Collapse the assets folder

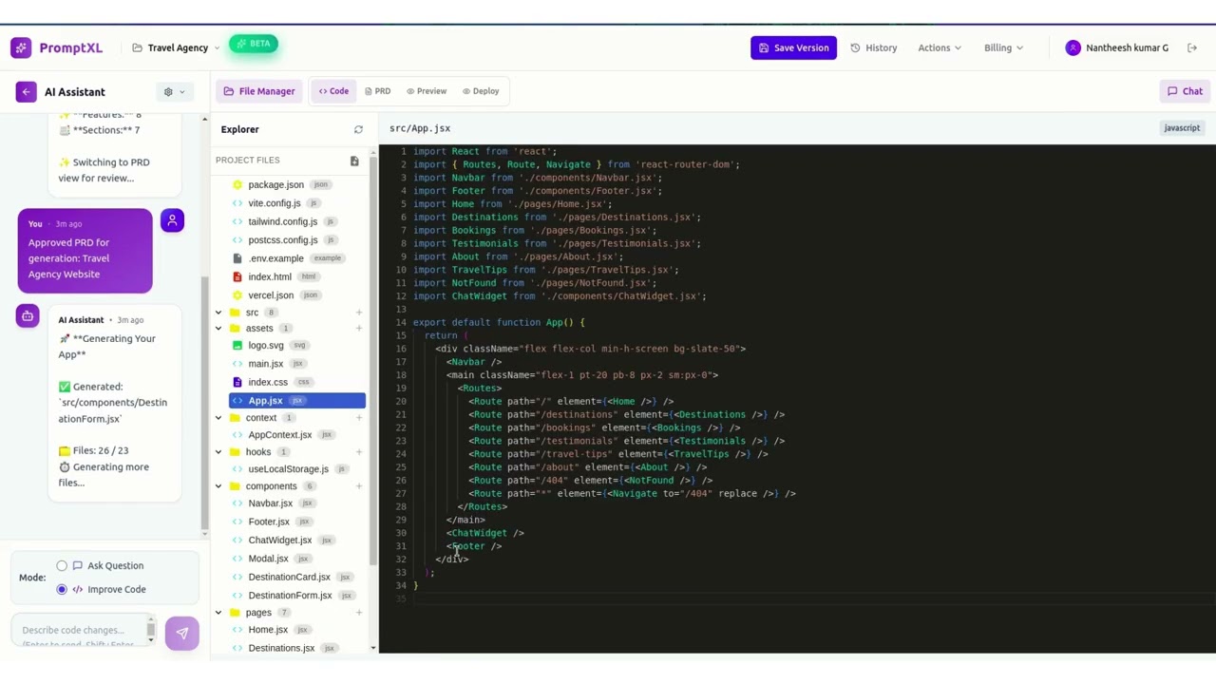(x=218, y=329)
